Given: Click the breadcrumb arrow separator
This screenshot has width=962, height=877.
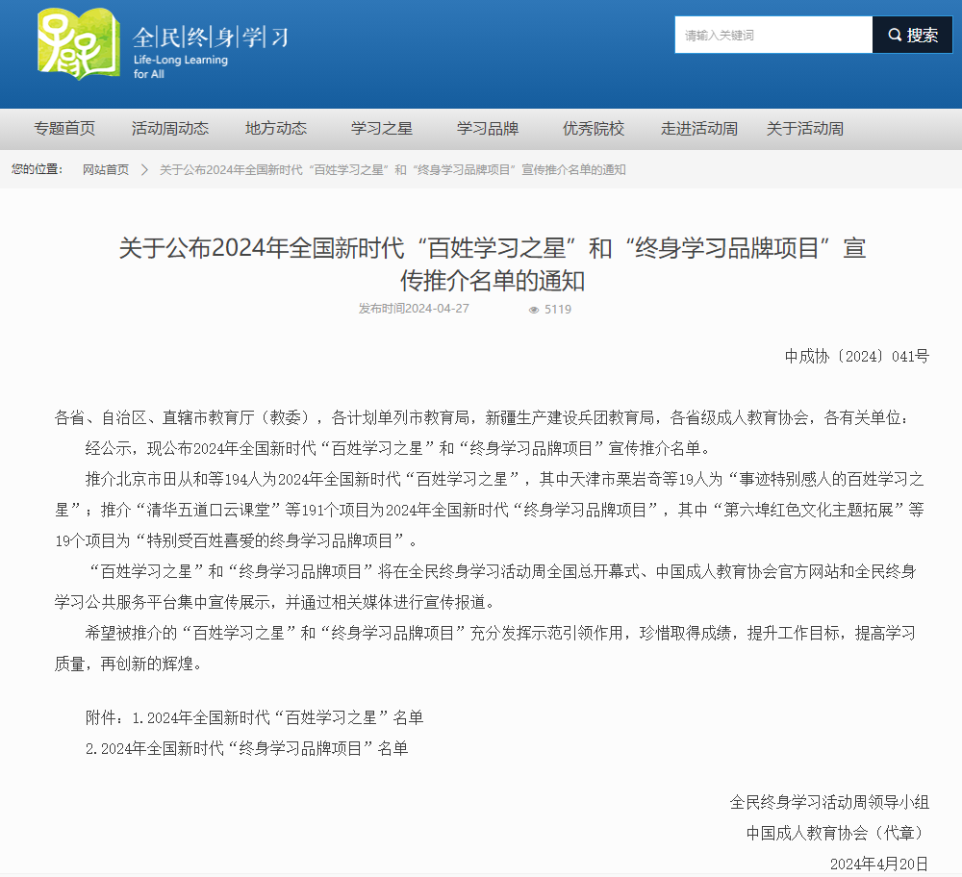Looking at the screenshot, I should (144, 170).
